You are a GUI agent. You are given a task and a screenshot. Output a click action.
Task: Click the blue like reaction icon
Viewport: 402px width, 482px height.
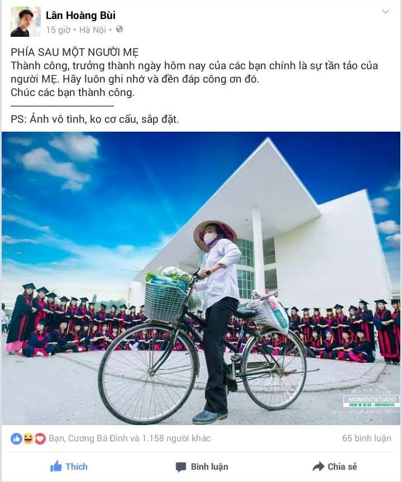click(16, 438)
